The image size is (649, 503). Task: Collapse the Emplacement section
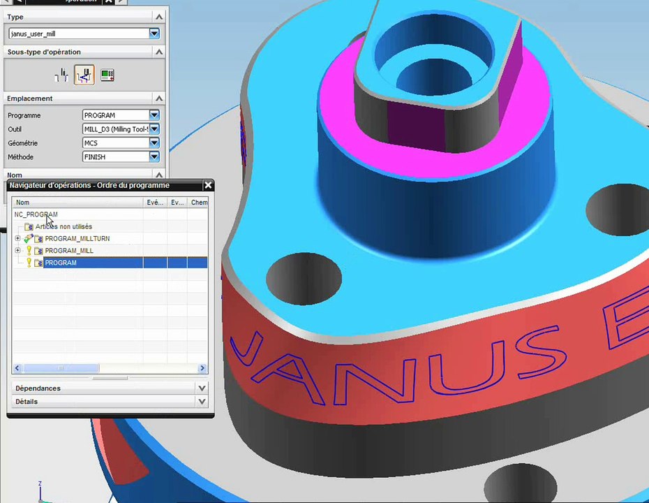tap(159, 99)
